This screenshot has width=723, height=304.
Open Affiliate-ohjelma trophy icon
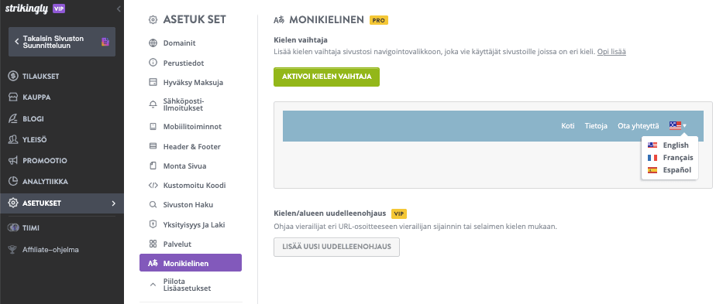click(x=13, y=250)
